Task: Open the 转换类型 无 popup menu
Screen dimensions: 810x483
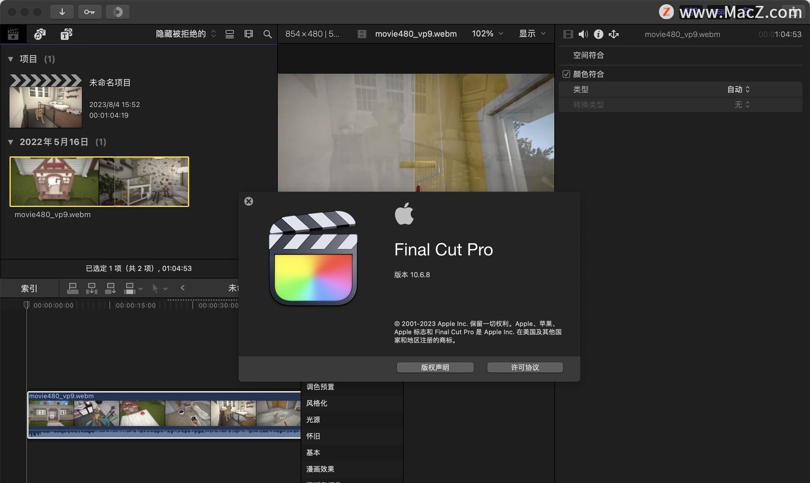Action: tap(742, 105)
